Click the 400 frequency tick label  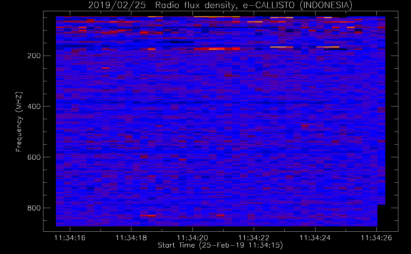[x=34, y=106]
